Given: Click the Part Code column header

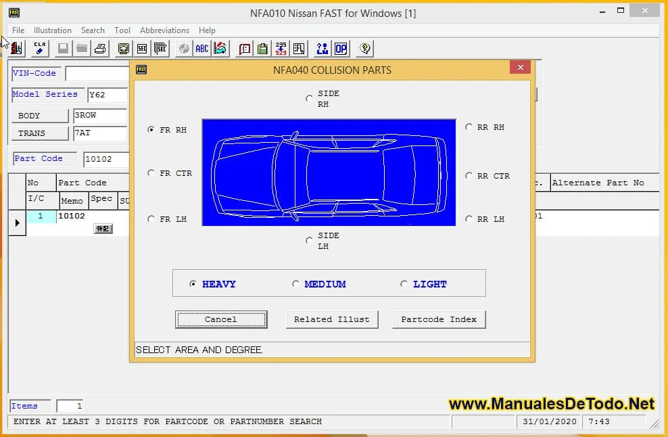Looking at the screenshot, I should tap(93, 183).
